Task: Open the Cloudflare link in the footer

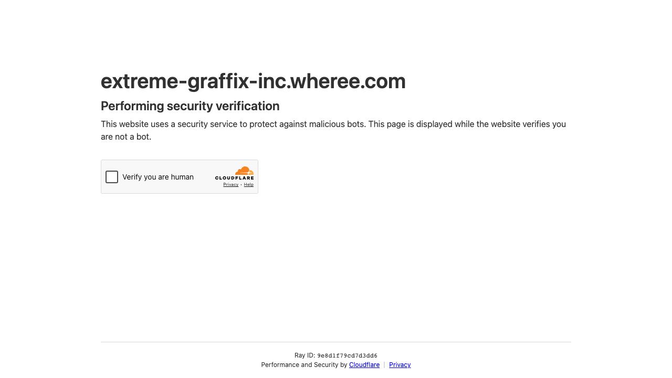Action: tap(364, 365)
